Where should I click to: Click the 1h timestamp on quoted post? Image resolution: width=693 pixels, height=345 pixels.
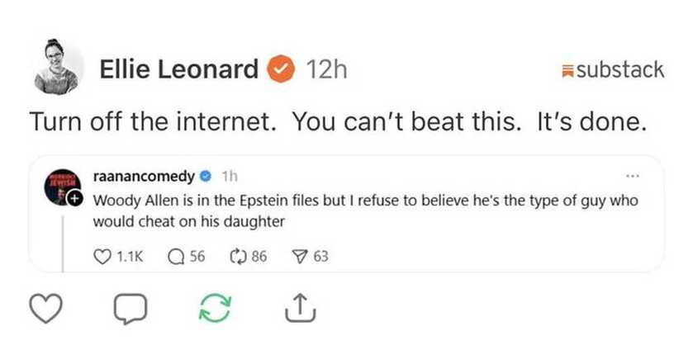tap(230, 177)
